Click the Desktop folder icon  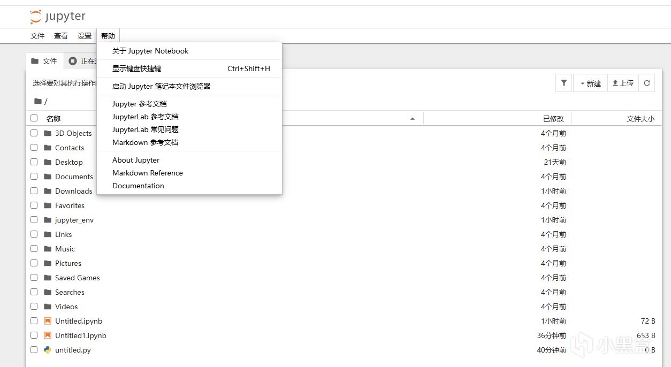48,162
